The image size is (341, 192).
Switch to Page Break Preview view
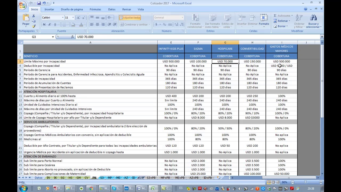[x=278, y=182]
